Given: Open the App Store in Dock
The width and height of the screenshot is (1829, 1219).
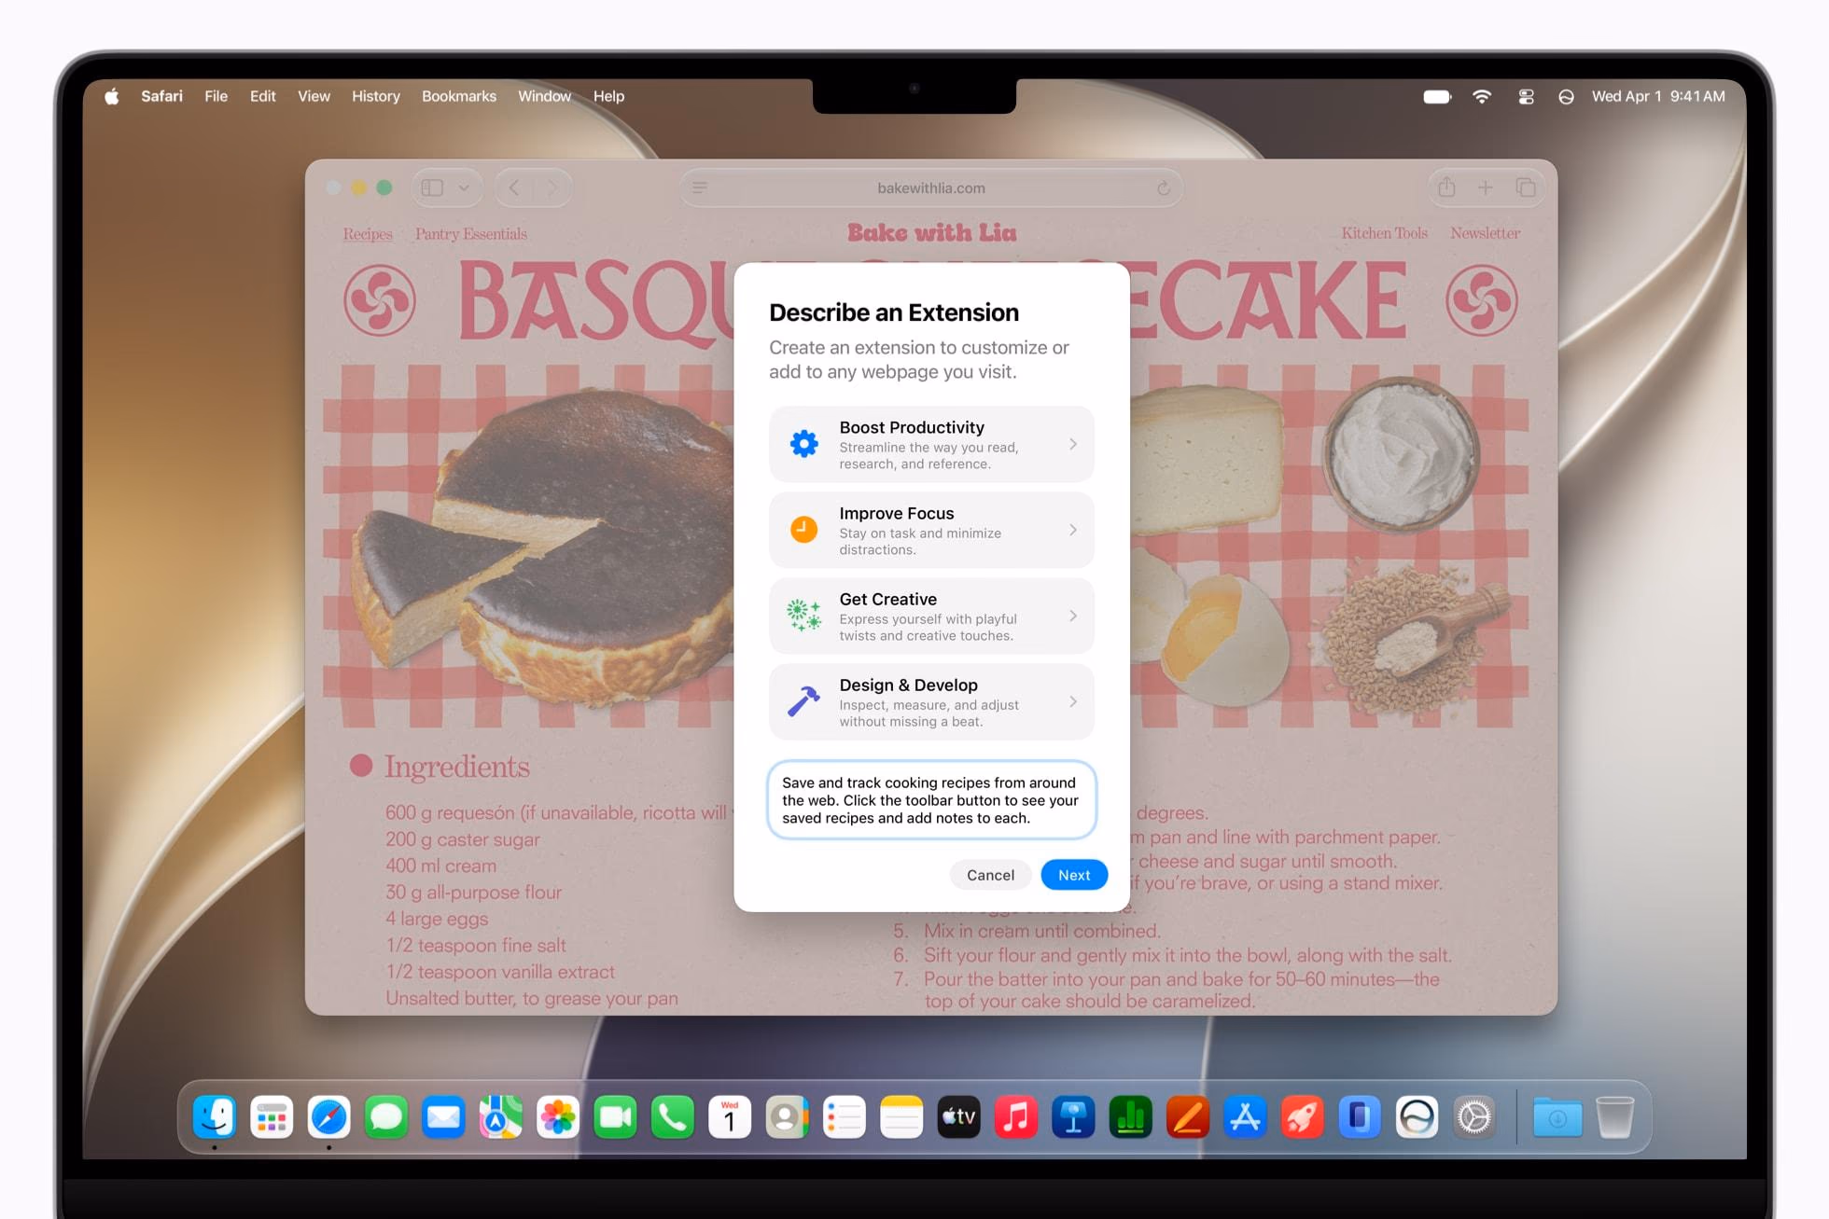Looking at the screenshot, I should tap(1245, 1116).
